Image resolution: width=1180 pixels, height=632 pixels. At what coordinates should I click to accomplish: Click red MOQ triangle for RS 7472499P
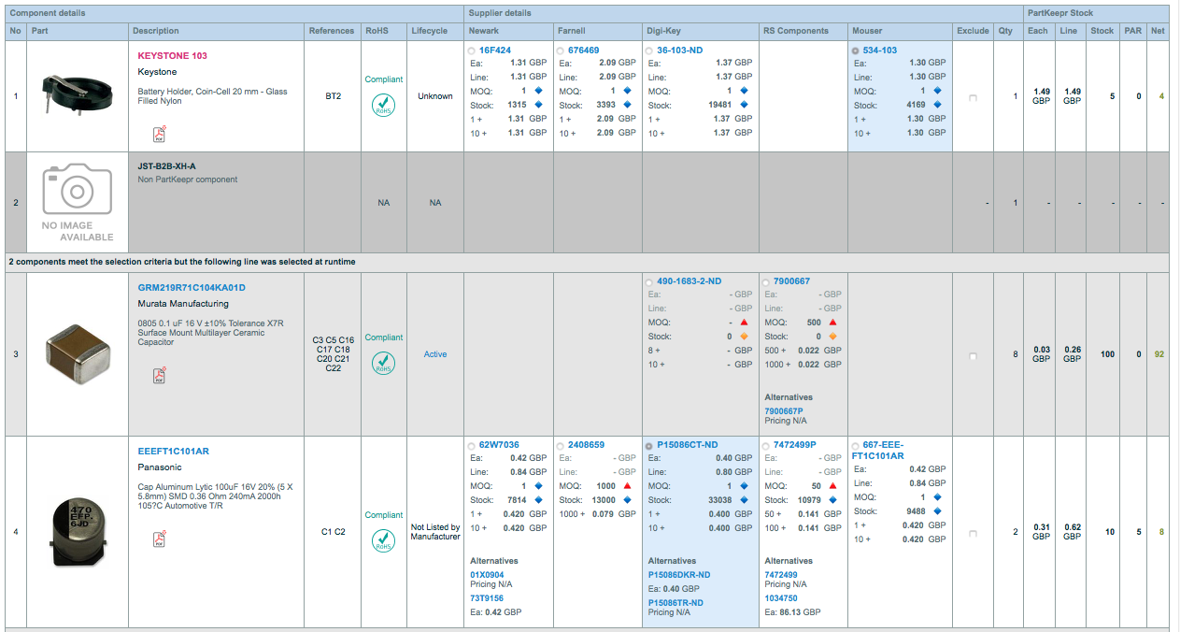point(832,486)
